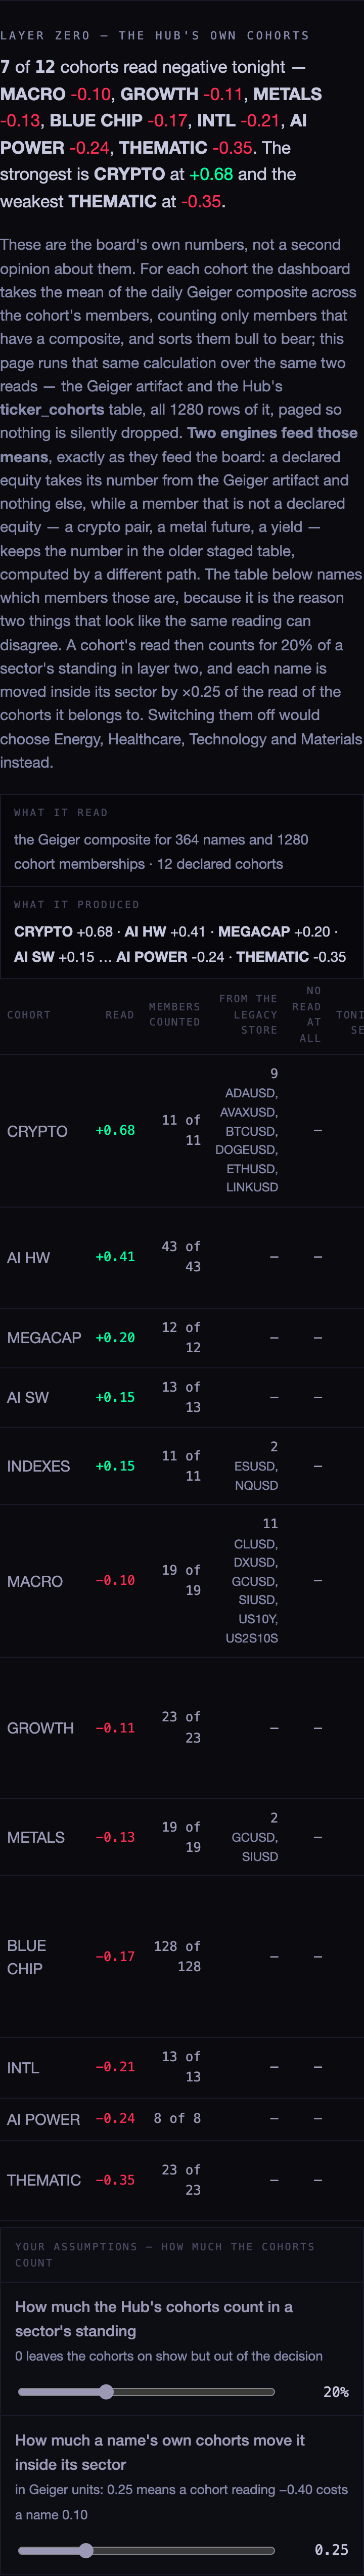Select the BLUE CHIP cohort row
This screenshot has height=2576, width=364.
pyautogui.click(x=182, y=1956)
